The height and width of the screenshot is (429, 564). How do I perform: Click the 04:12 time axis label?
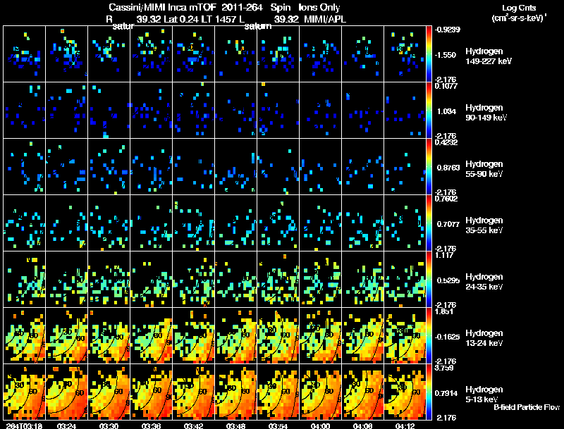tap(405, 425)
